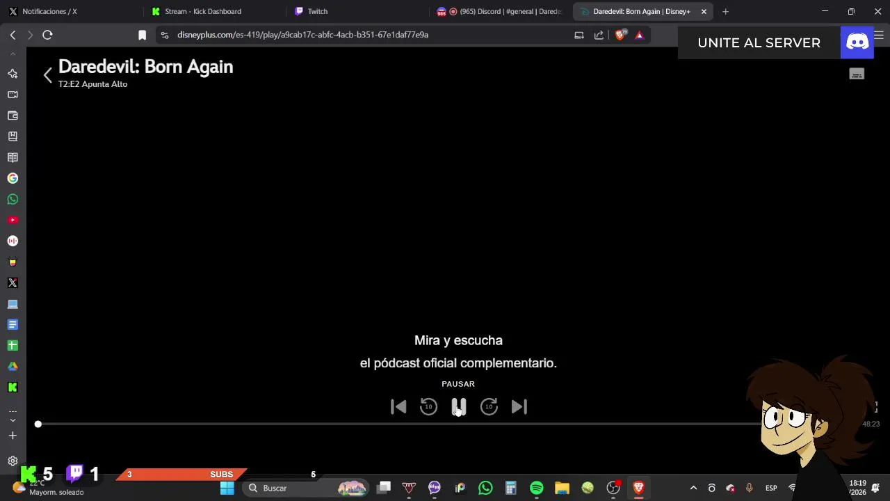Open OBS Studio from the taskbar

(613, 488)
